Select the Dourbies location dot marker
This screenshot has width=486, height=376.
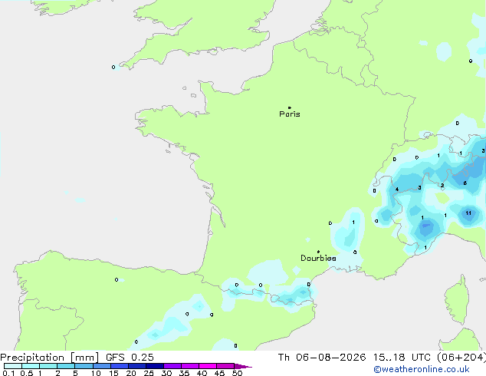click(318, 252)
